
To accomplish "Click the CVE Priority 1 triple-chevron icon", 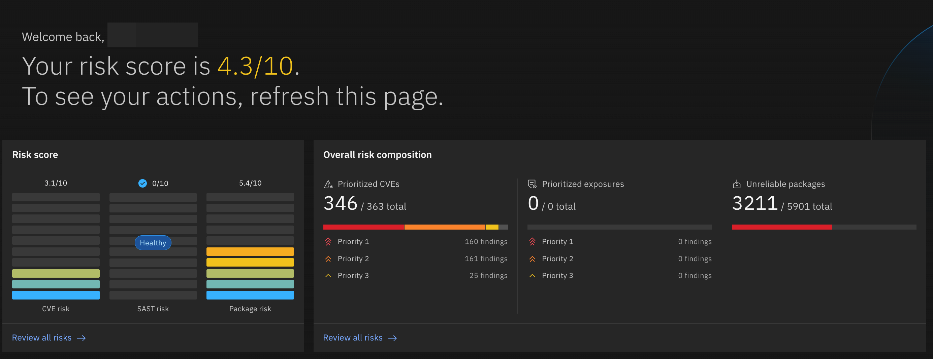I will click(x=328, y=241).
